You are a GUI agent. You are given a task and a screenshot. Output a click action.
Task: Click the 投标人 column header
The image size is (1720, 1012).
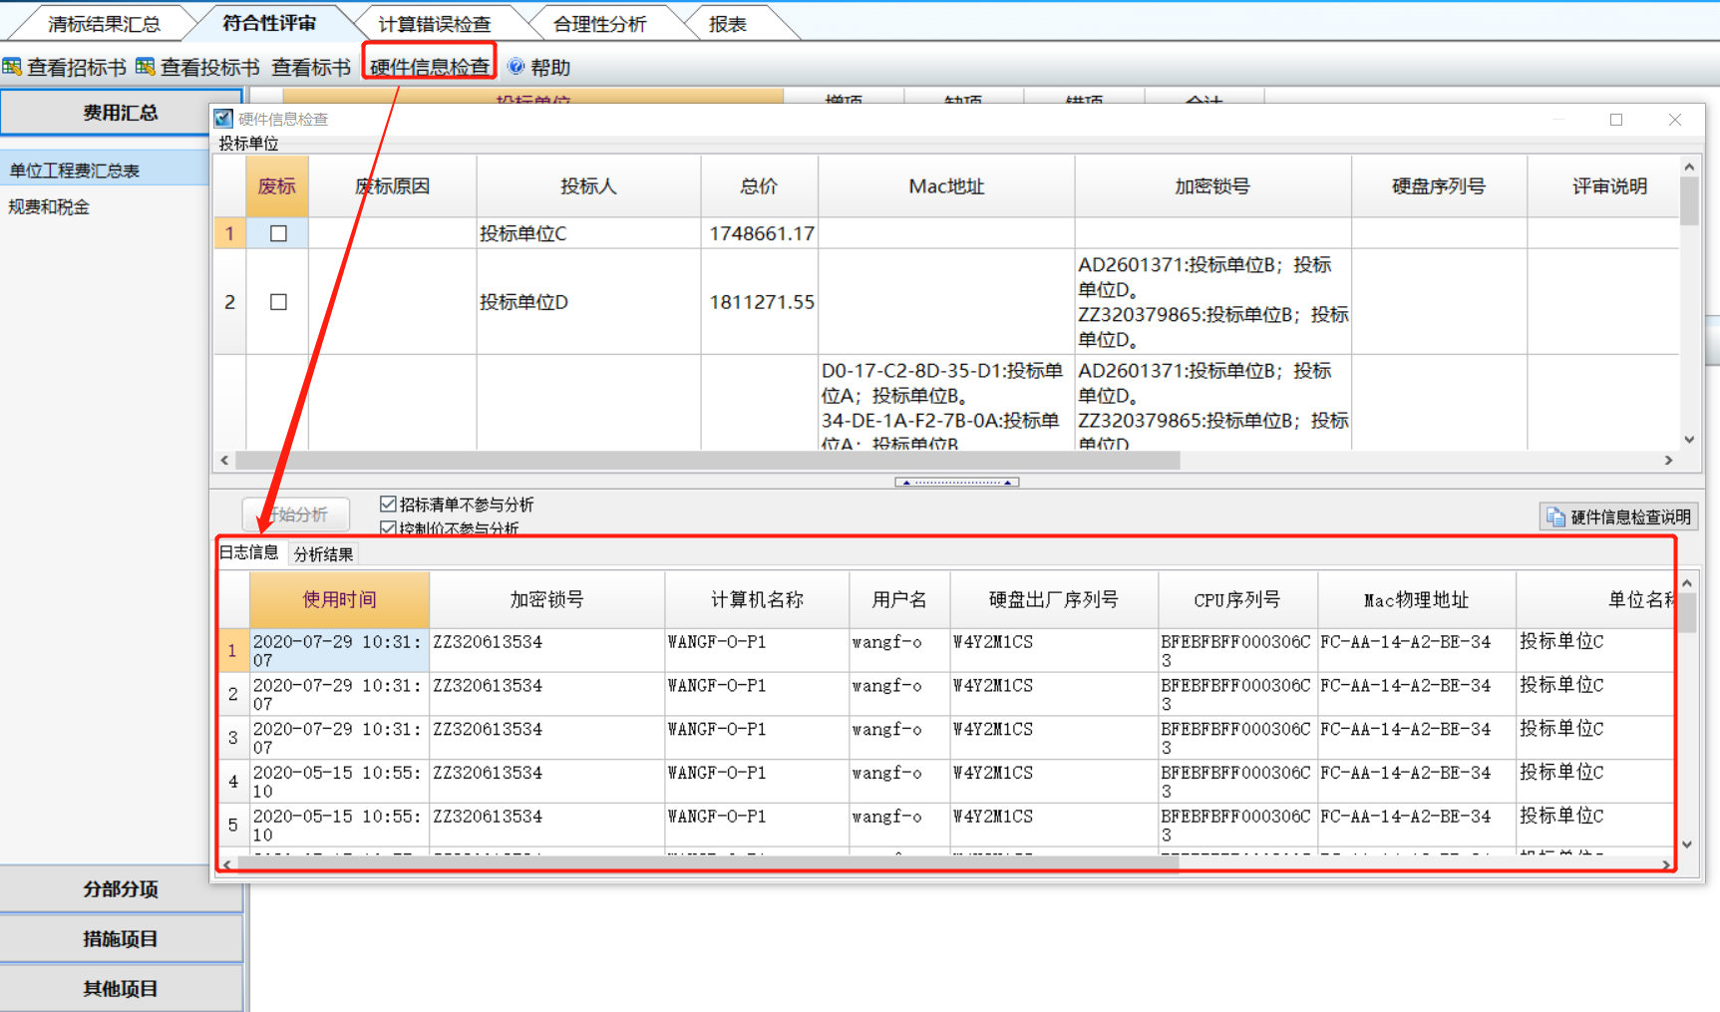click(588, 186)
